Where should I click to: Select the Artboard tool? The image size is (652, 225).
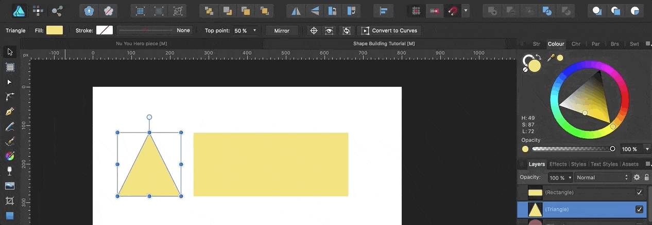point(10,67)
